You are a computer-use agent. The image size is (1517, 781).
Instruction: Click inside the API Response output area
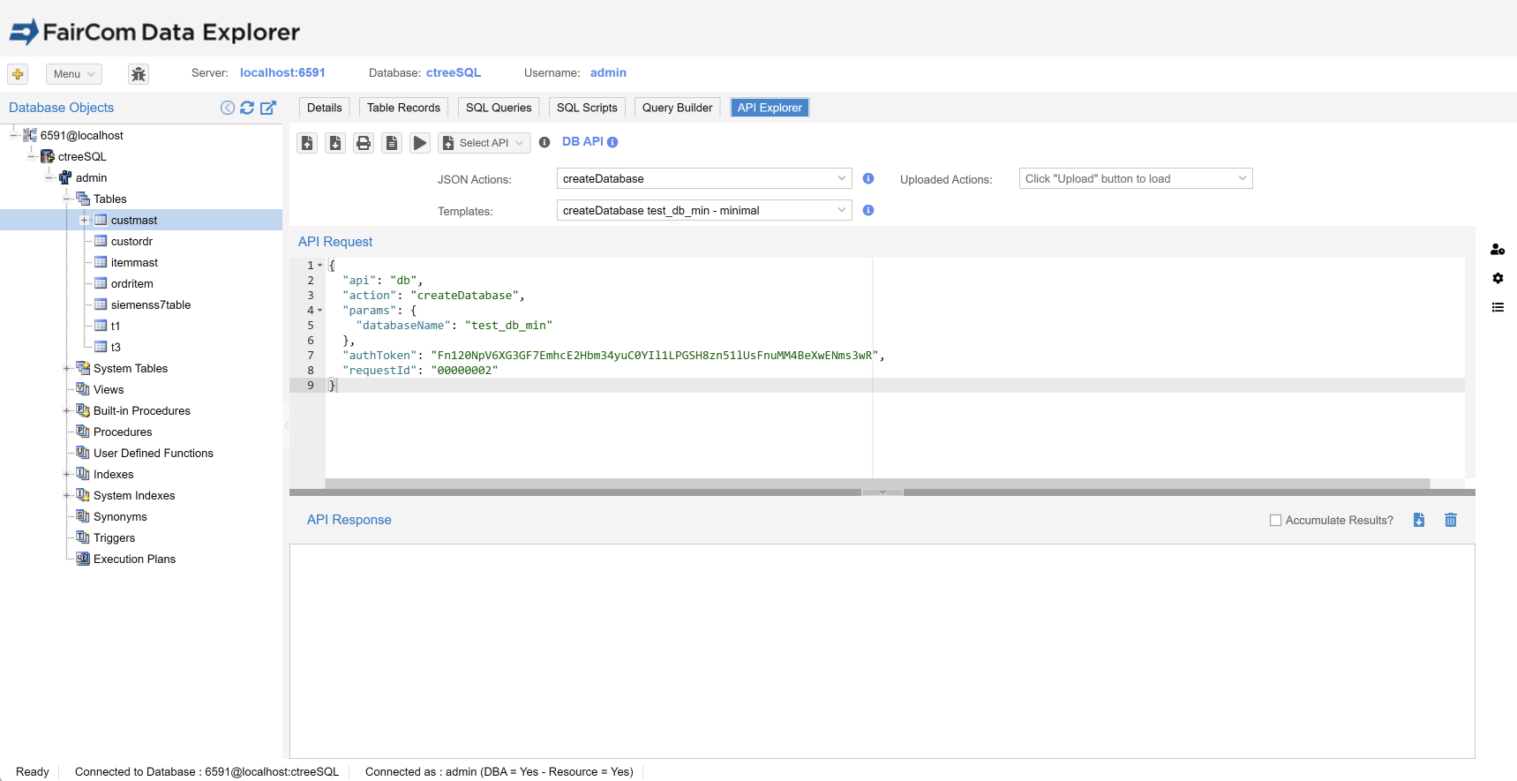pos(882,651)
